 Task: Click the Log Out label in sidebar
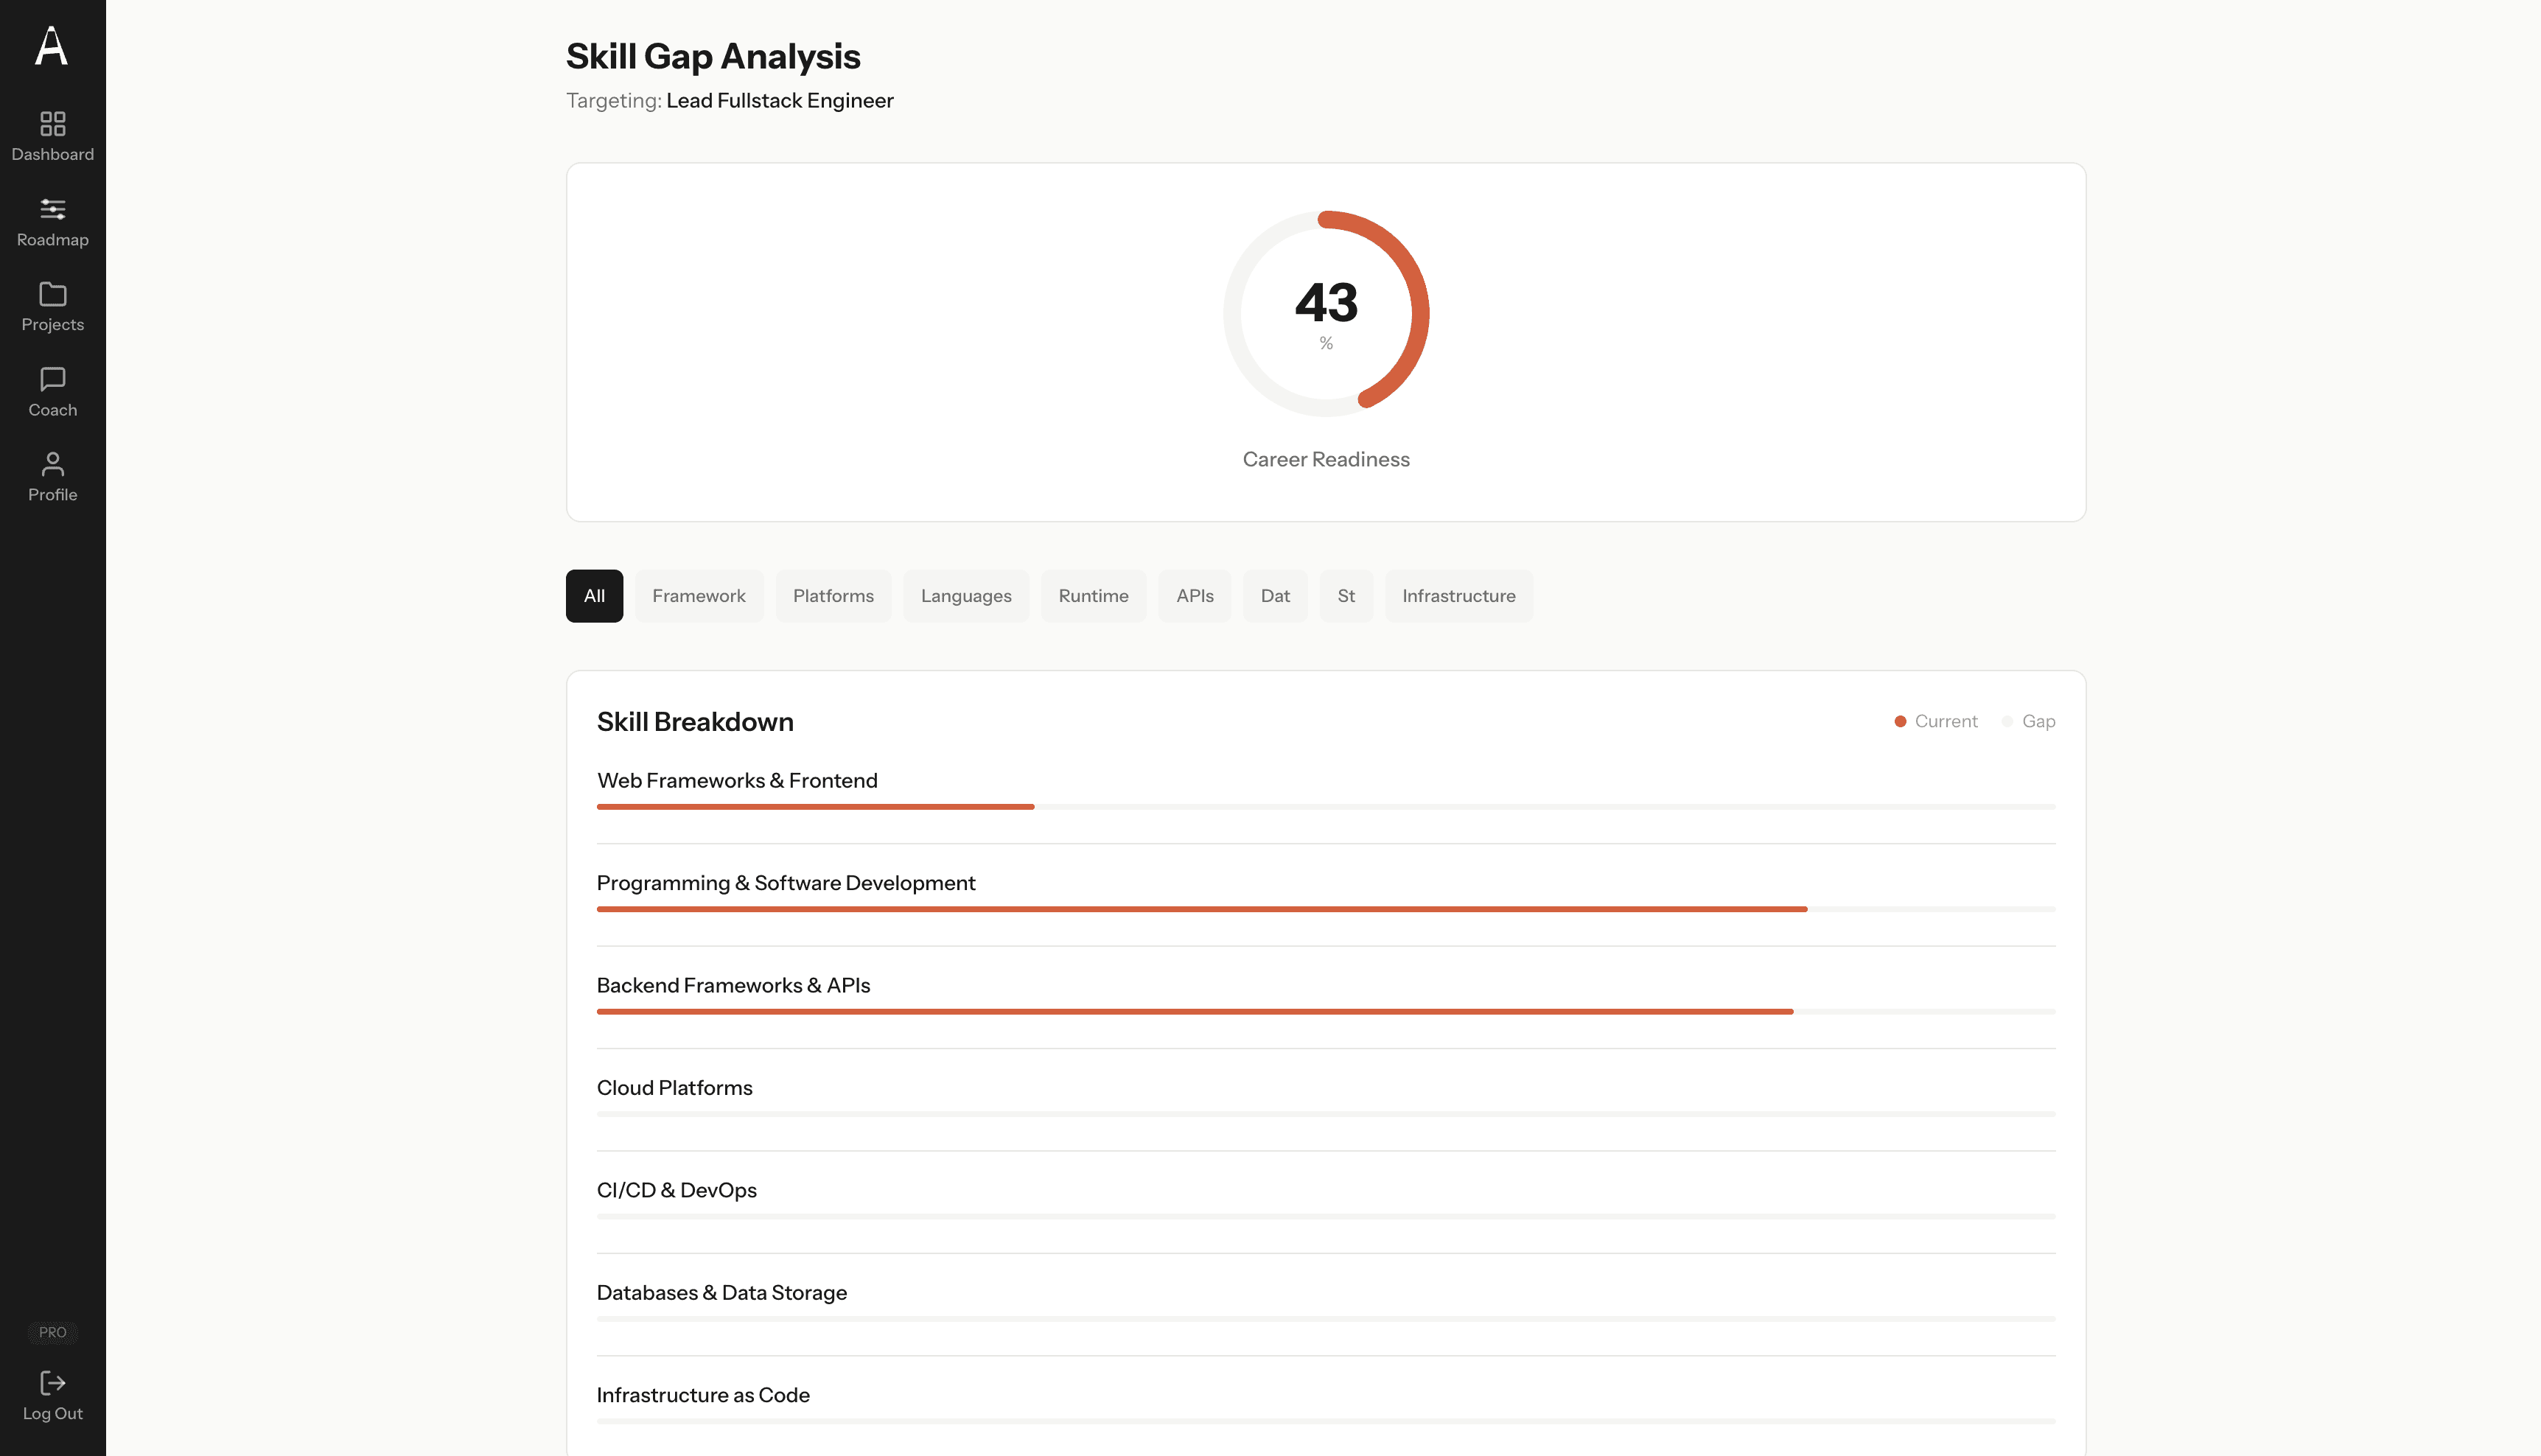pyautogui.click(x=52, y=1414)
